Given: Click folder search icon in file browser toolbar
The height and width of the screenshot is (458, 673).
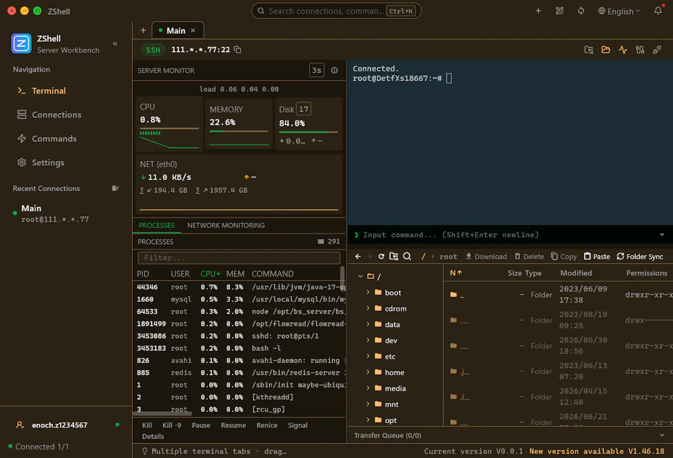Looking at the screenshot, I should click(x=394, y=256).
